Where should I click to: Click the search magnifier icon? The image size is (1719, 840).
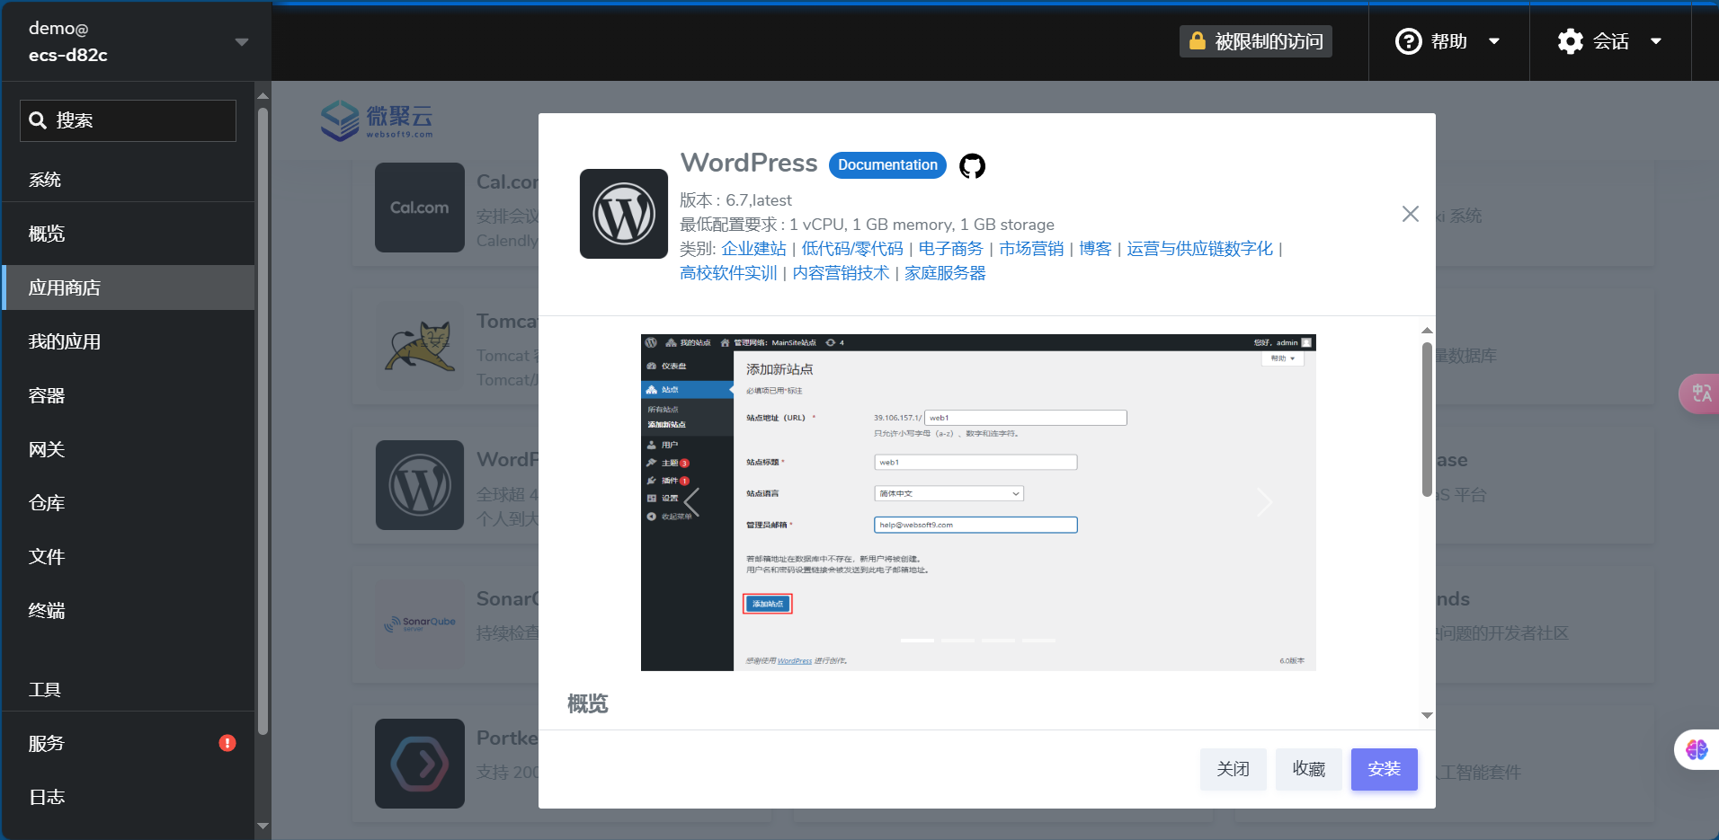point(38,120)
